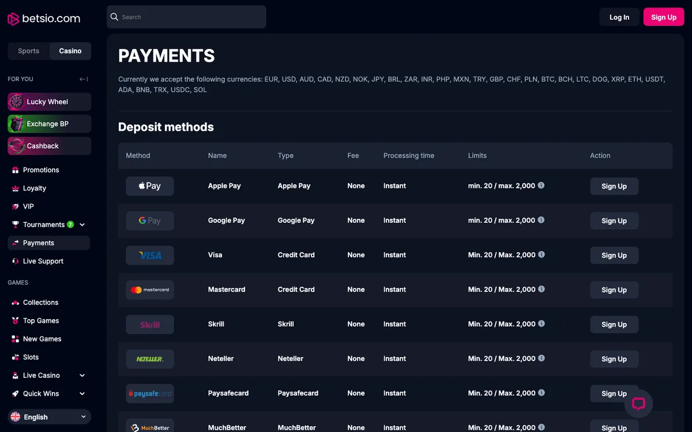Screen dimensions: 692x432
Task: Click the Log In button
Action: [x=619, y=17]
